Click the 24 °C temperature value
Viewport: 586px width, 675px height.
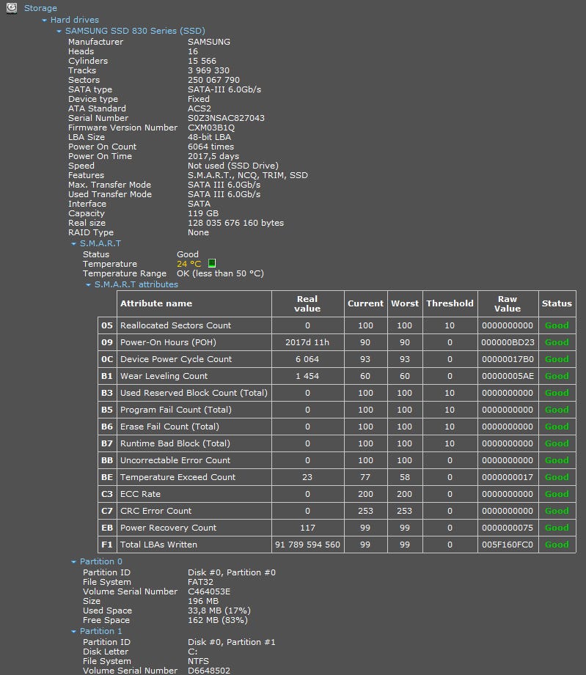188,264
